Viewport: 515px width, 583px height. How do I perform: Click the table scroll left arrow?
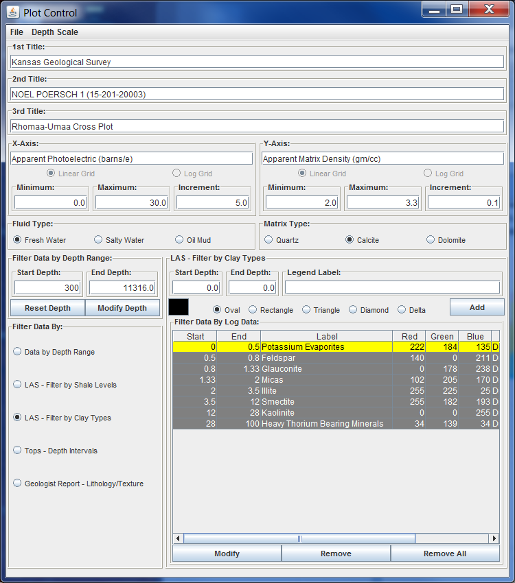click(x=178, y=538)
